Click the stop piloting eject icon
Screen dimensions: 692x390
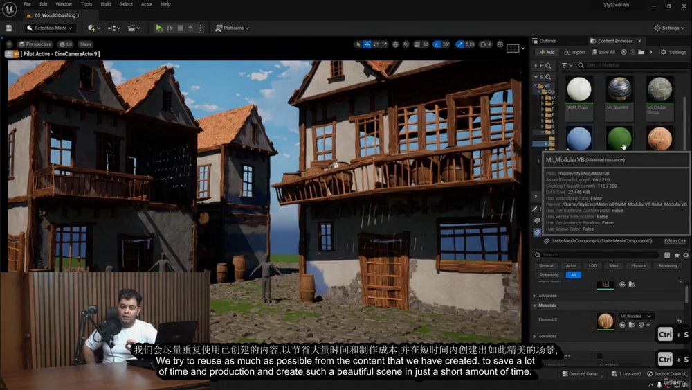tap(8, 54)
